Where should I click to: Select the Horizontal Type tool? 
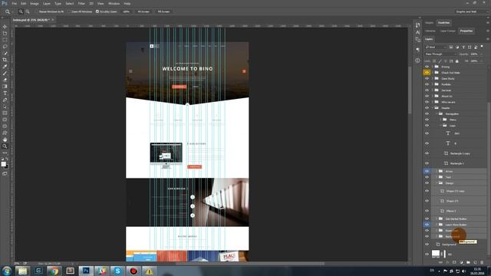[5, 94]
